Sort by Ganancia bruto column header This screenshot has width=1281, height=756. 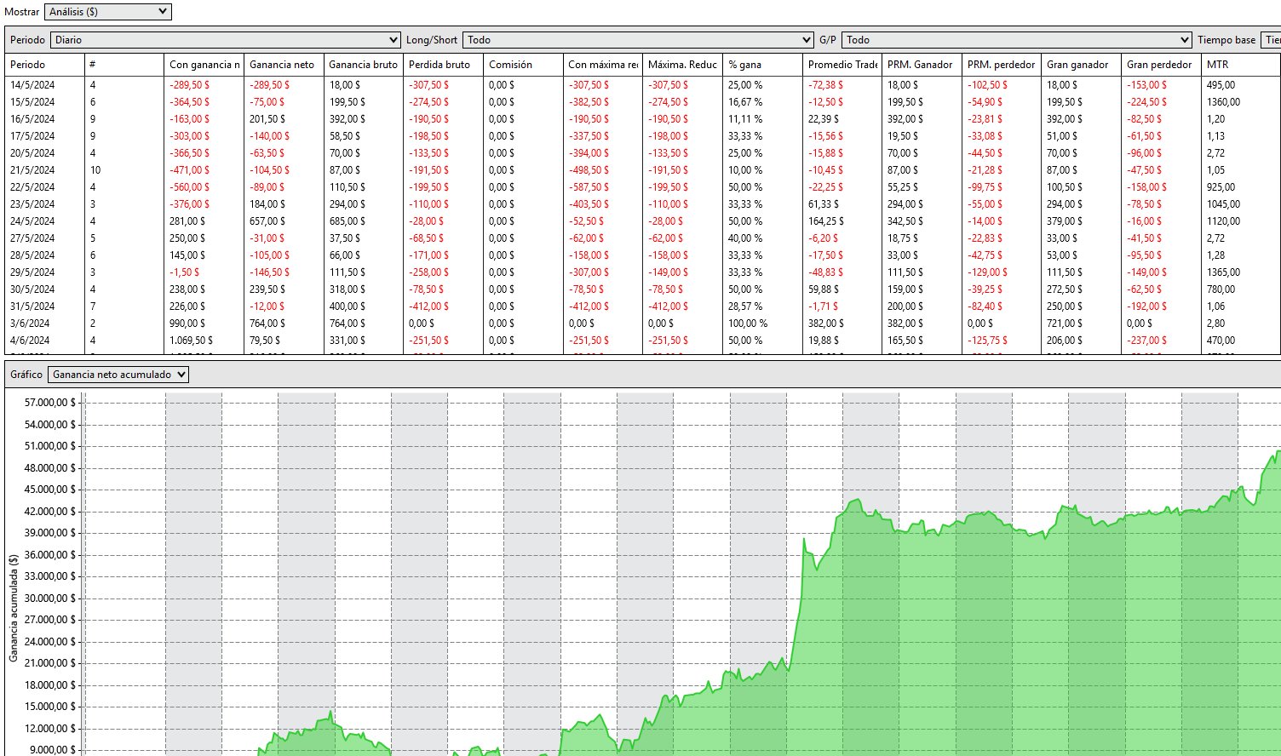click(364, 65)
